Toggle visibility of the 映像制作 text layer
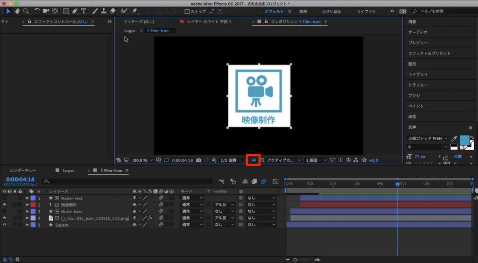The width and height of the screenshot is (478, 263). coord(5,205)
